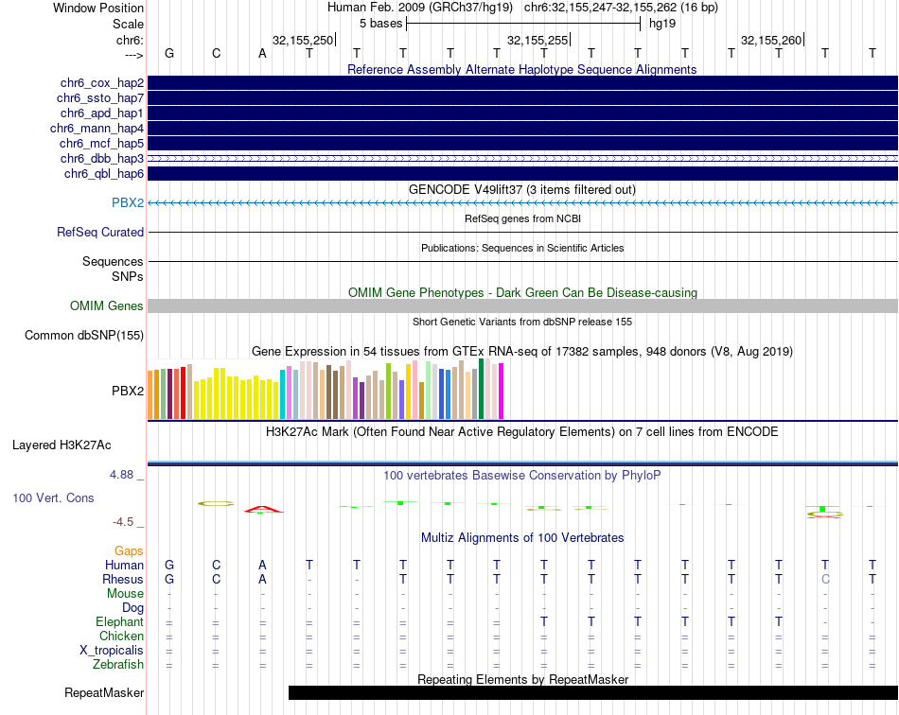Image resolution: width=899 pixels, height=715 pixels.
Task: Open the Reference Assembly Alternate Haplotype title
Action: 522,69
